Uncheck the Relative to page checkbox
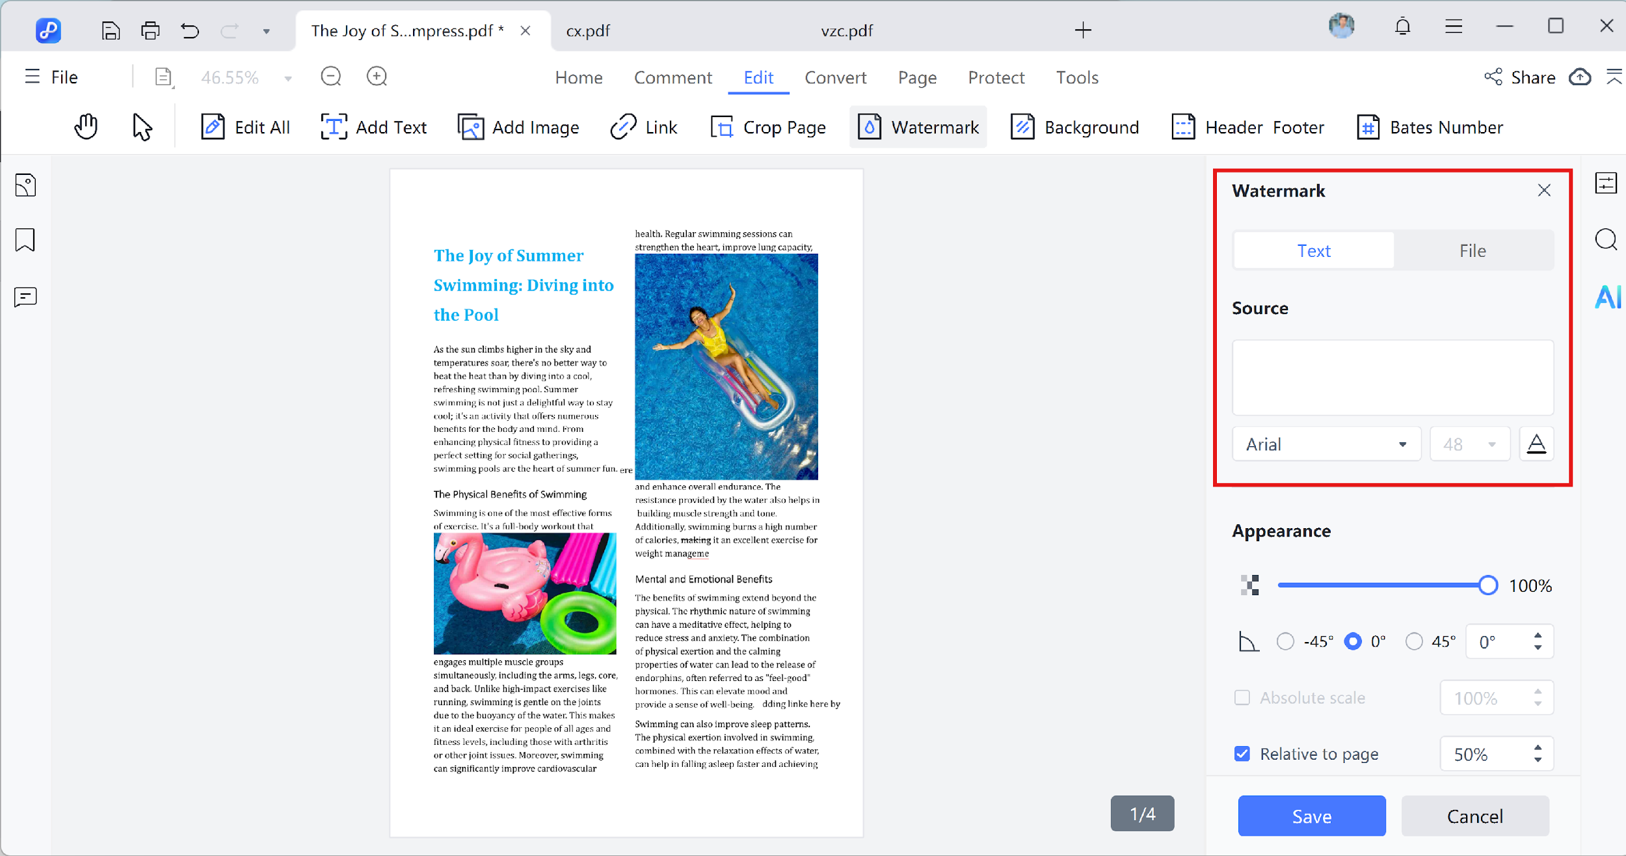Image resolution: width=1626 pixels, height=856 pixels. tap(1242, 754)
